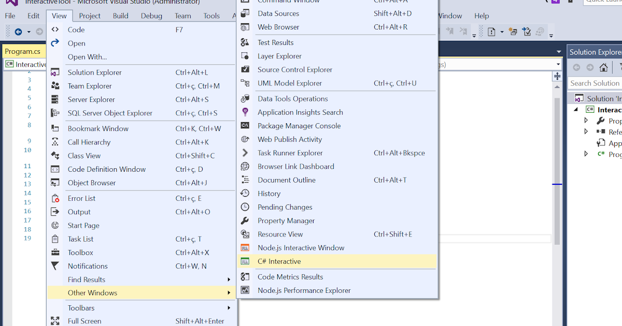Open the Team menu
The image size is (622, 326).
point(182,16)
